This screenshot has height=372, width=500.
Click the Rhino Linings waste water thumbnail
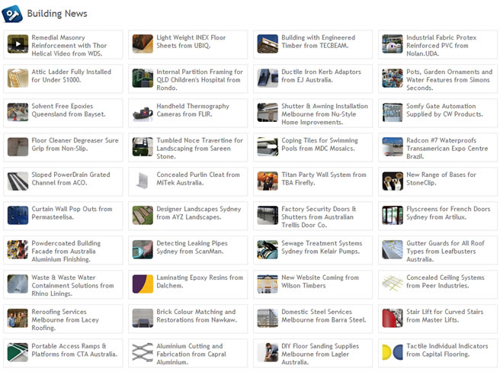(x=18, y=284)
